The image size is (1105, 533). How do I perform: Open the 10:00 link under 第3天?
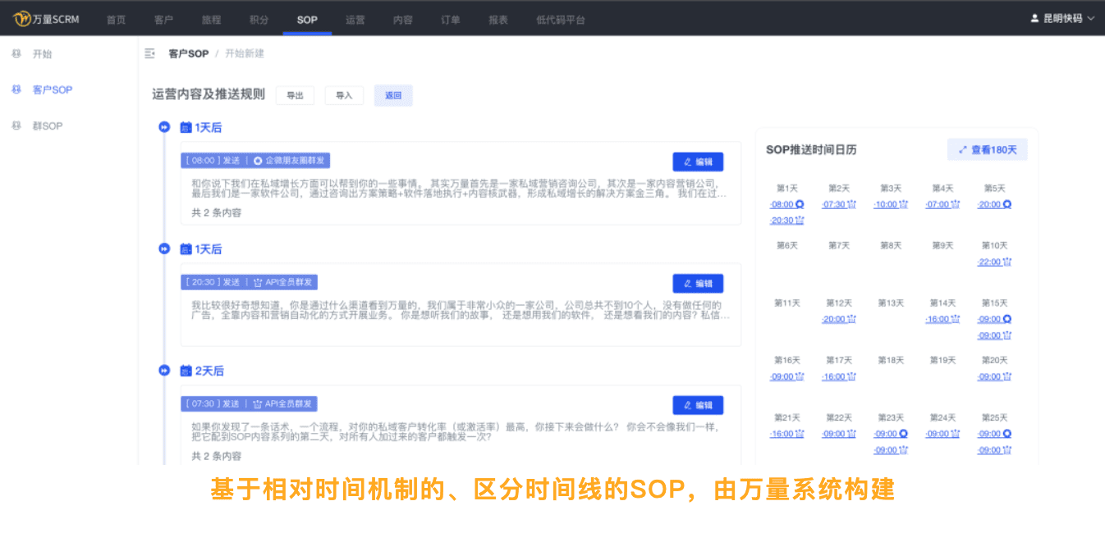coord(891,204)
